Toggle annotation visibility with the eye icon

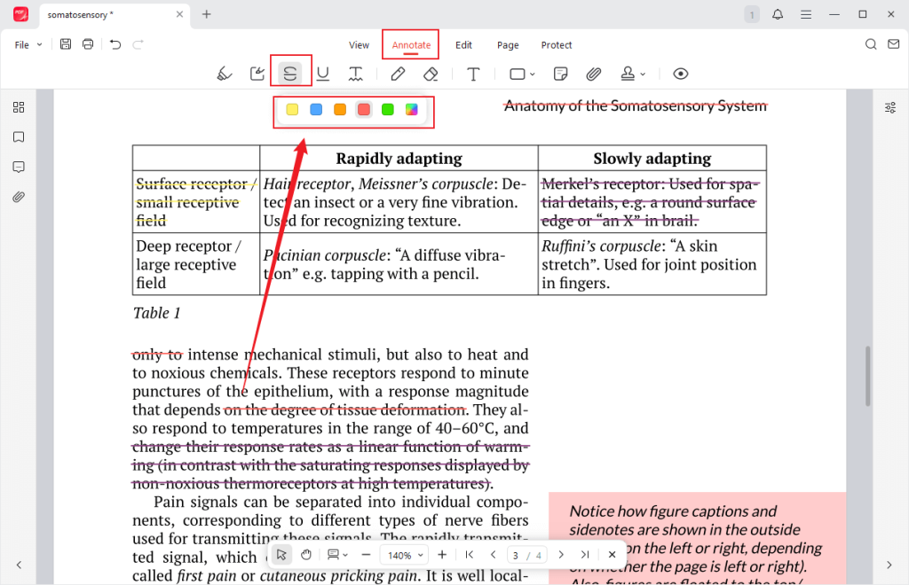[x=680, y=74]
